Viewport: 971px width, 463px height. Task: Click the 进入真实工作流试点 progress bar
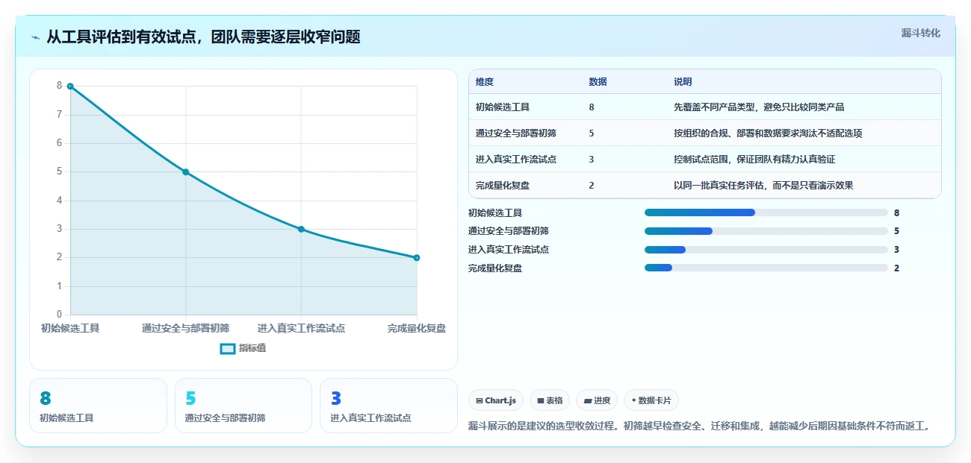pyautogui.click(x=766, y=250)
